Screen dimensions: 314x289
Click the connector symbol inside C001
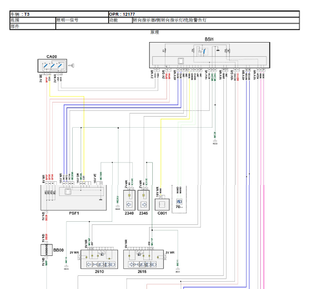(x=162, y=204)
